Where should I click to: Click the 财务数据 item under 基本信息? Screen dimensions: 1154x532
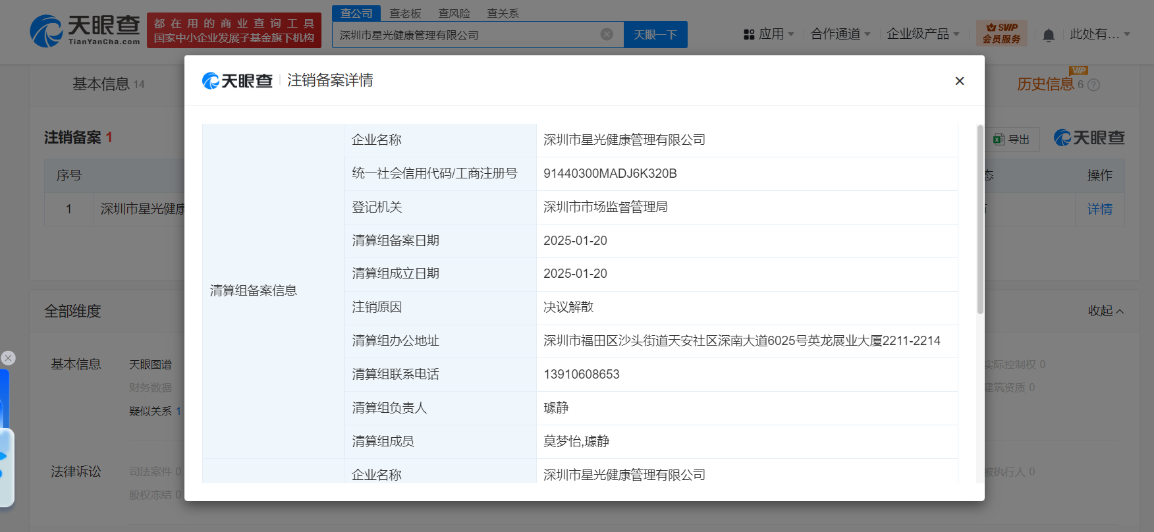pyautogui.click(x=150, y=388)
